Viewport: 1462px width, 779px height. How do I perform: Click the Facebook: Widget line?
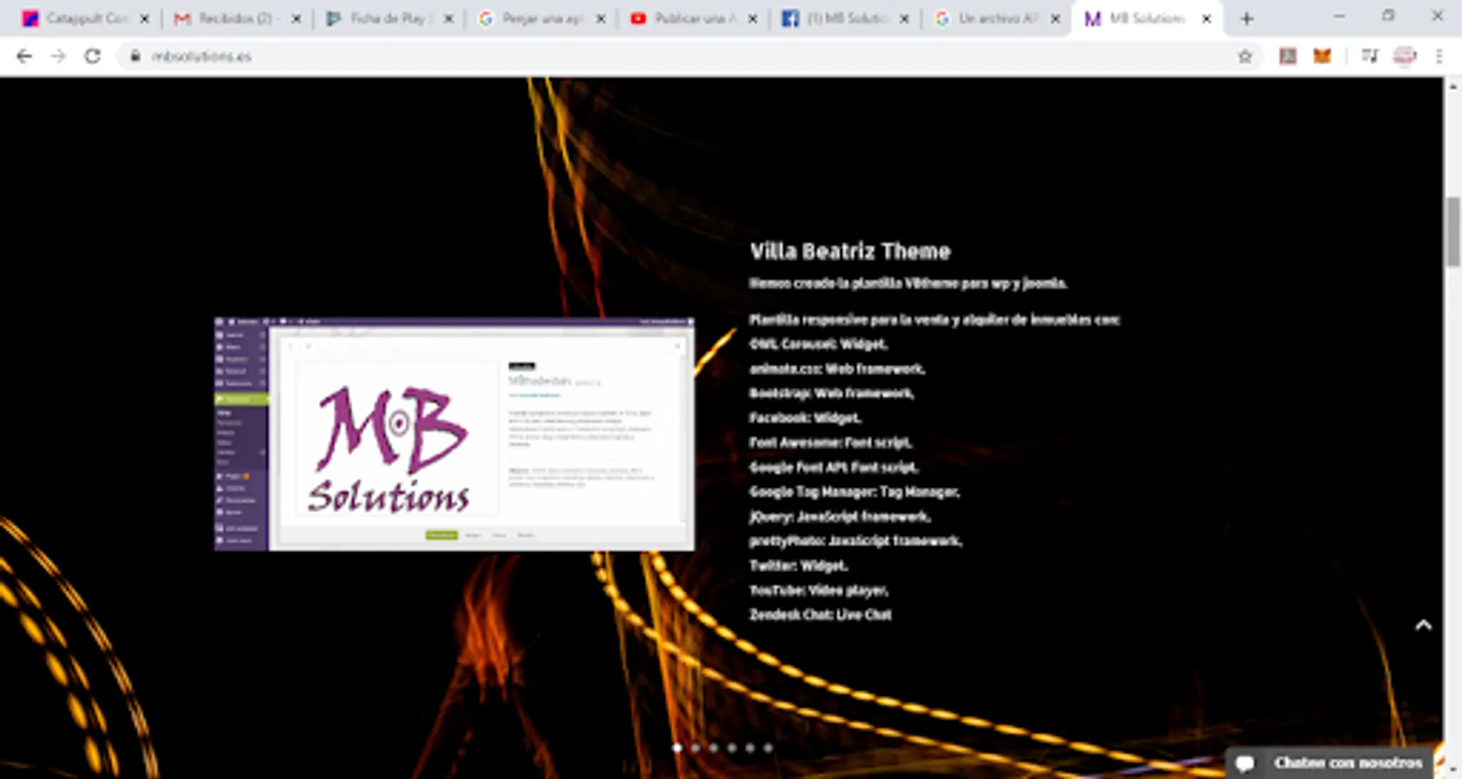tap(805, 418)
